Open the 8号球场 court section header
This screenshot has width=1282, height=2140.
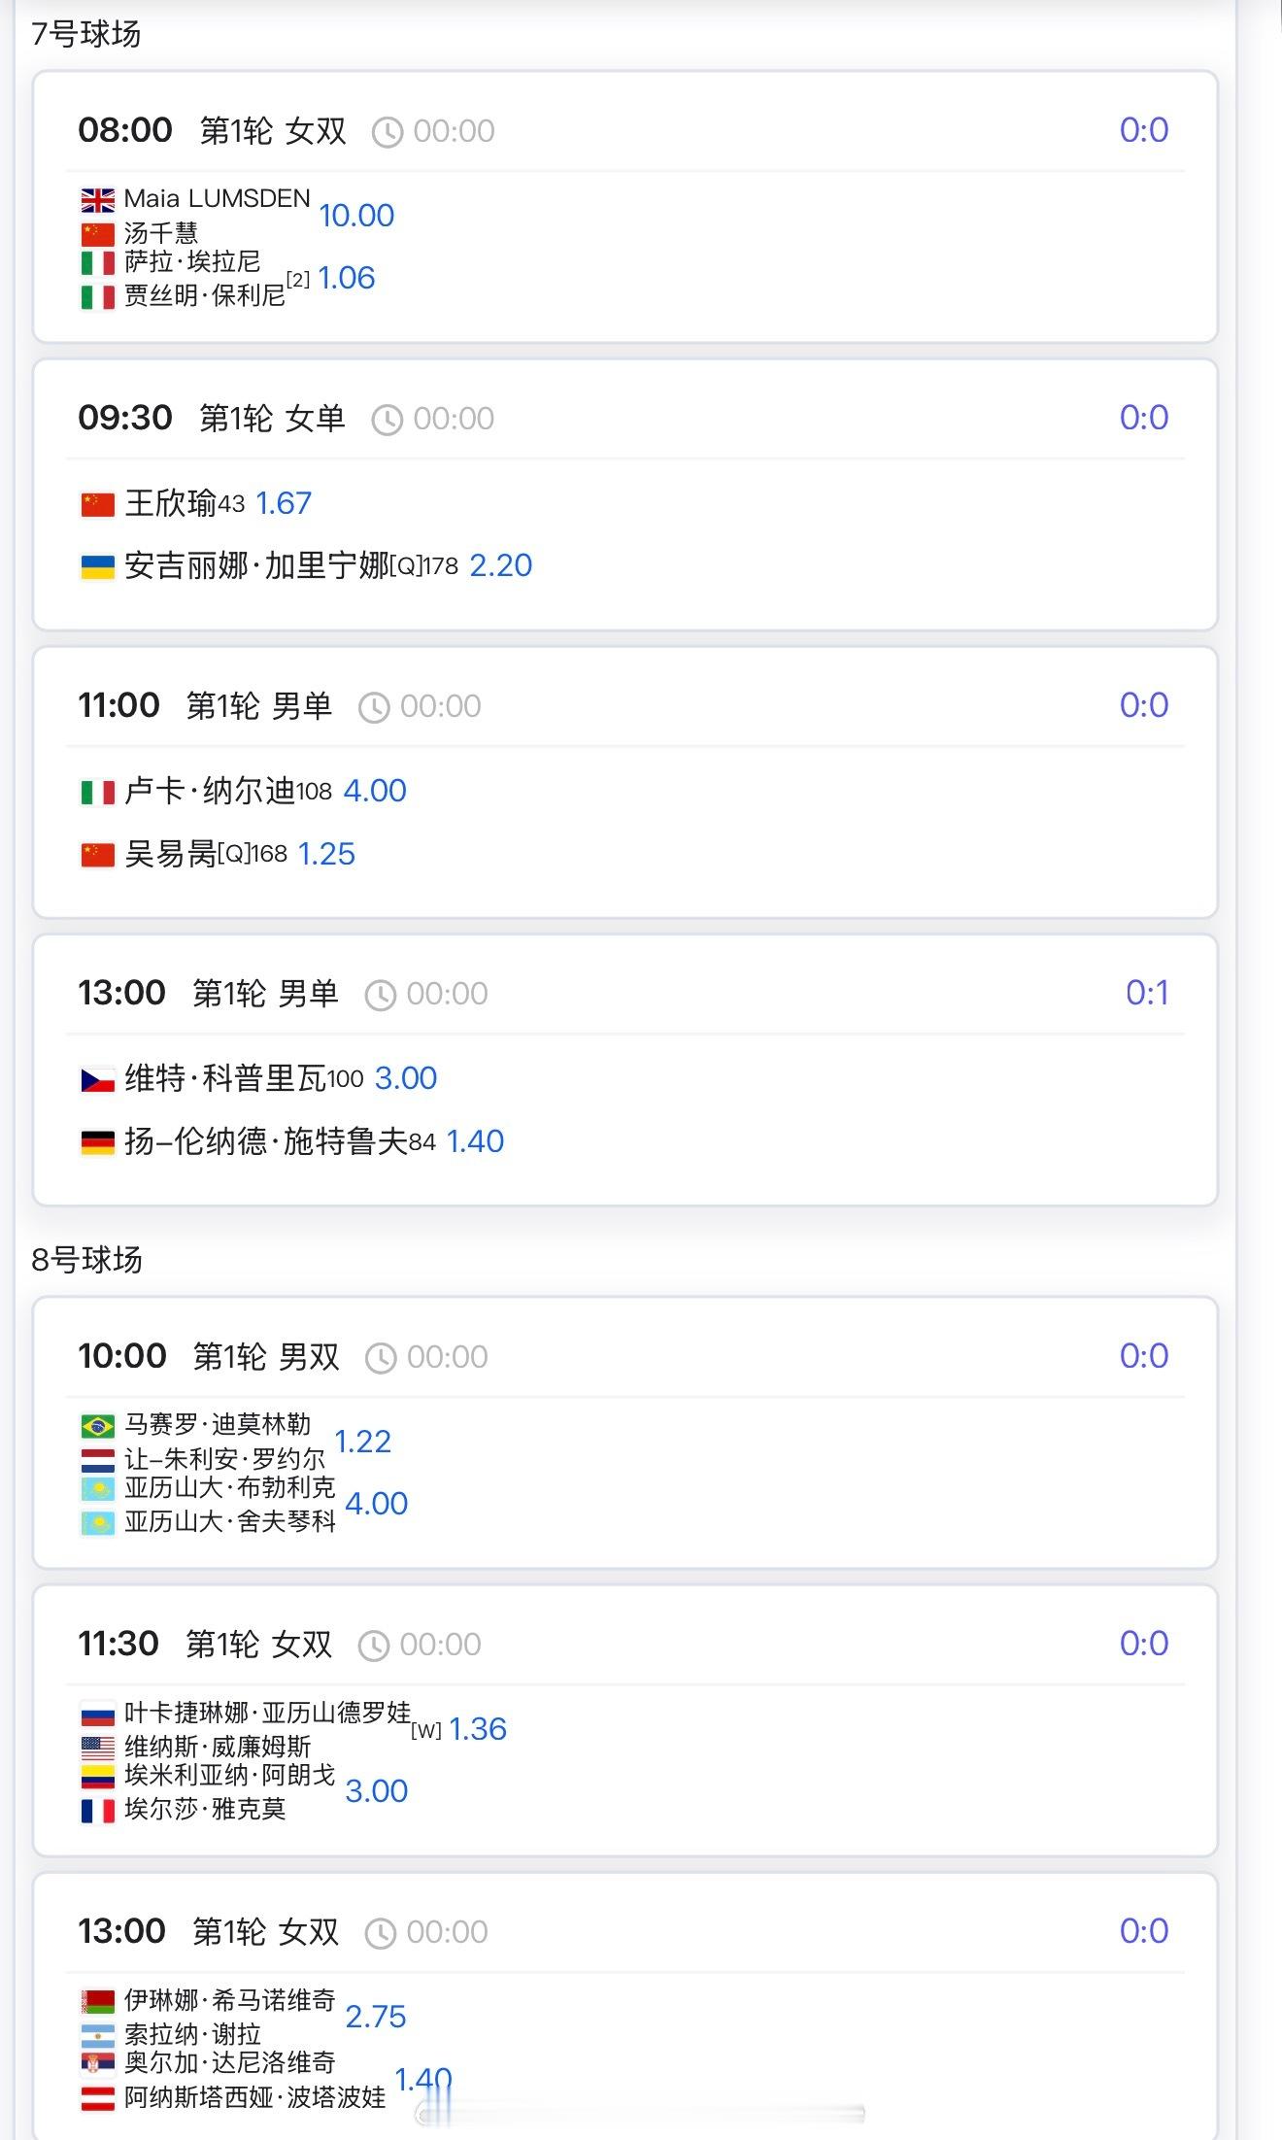86,1260
